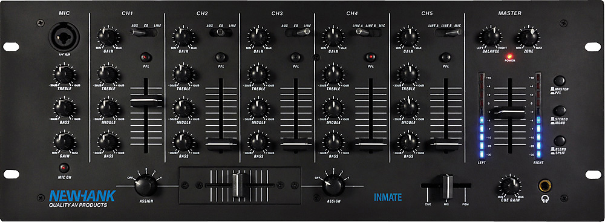Viewport: 605px width, 222px height.
Task: Click the CH1 GAIN knob
Action: tap(108, 37)
